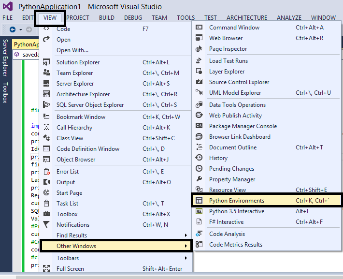Click the Call Hierarchy icon
The width and height of the screenshot is (343, 279).
(x=46, y=128)
